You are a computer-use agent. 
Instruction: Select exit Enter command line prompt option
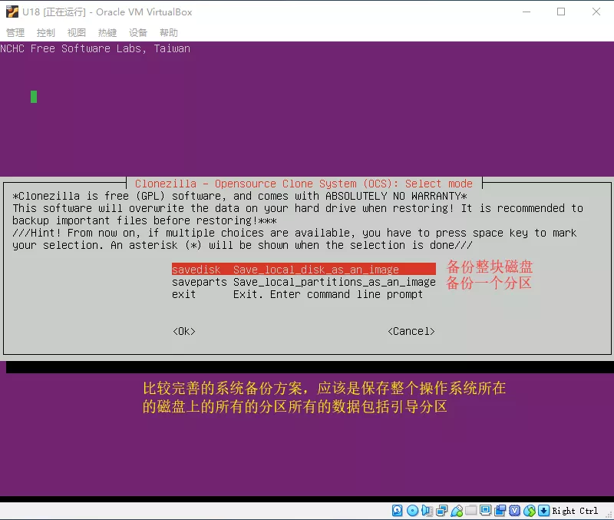coord(297,294)
